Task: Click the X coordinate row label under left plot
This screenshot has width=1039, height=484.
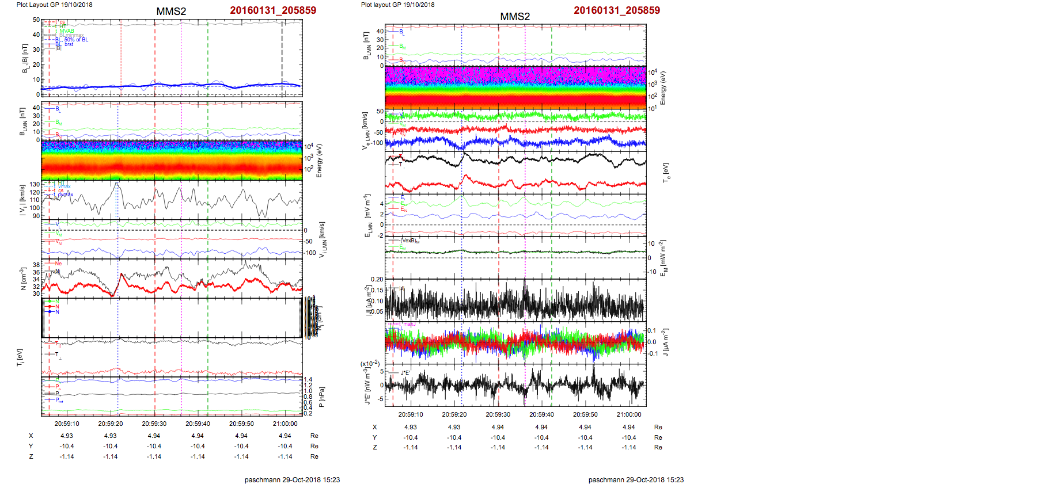Action: click(31, 436)
